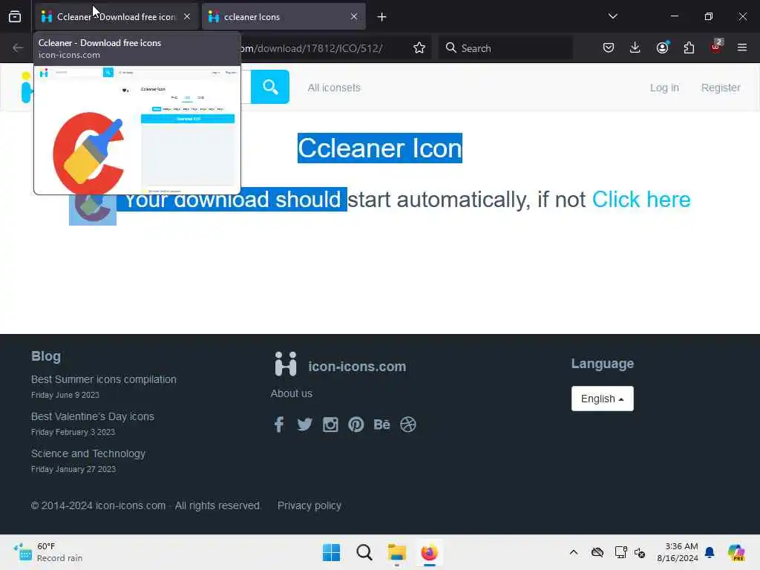Open File Explorer from the taskbar

tap(396, 552)
